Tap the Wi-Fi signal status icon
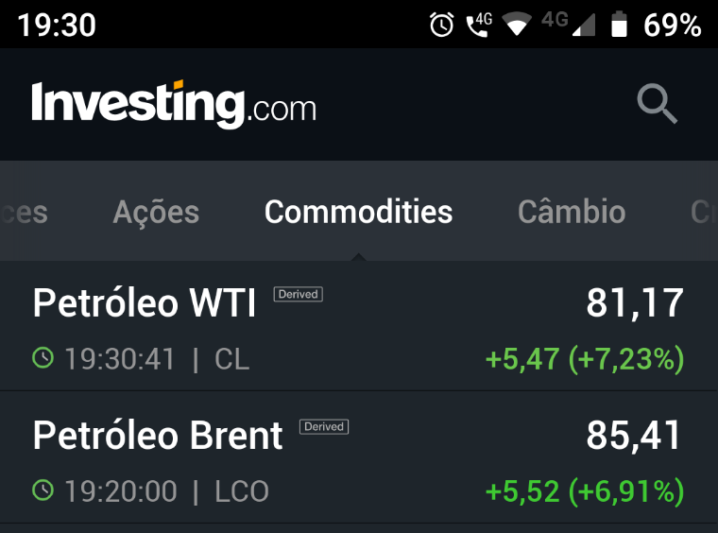 pos(517,26)
